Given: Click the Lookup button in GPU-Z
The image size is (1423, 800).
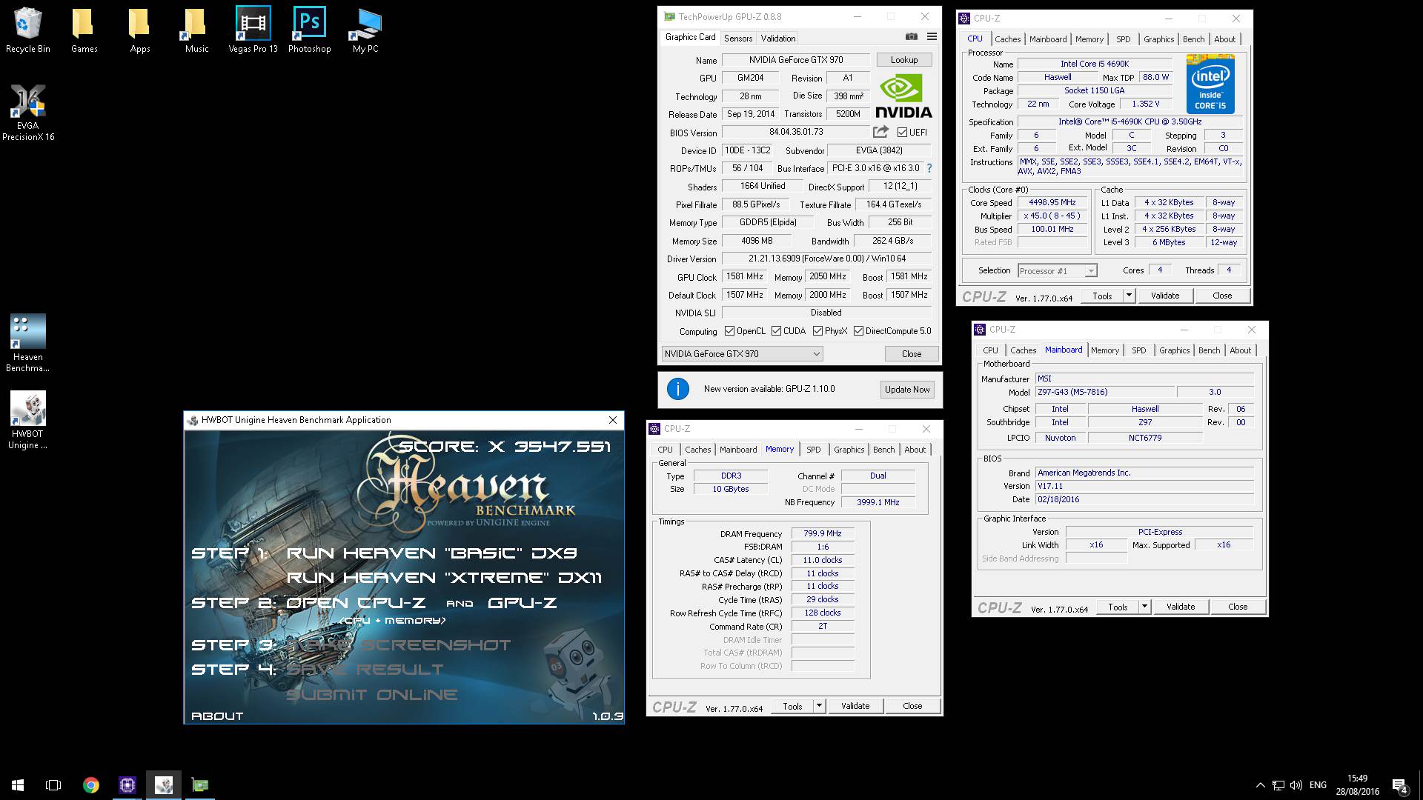Looking at the screenshot, I should pyautogui.click(x=904, y=60).
